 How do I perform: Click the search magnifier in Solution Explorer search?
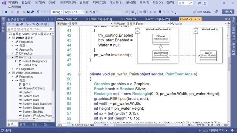(51, 29)
